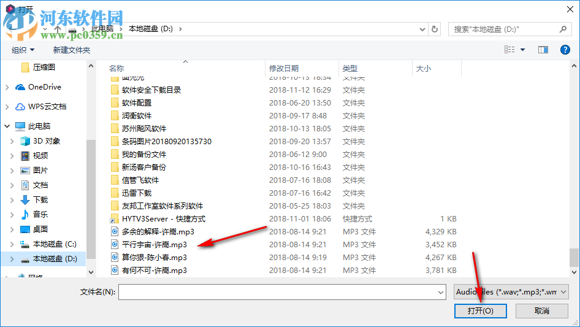Open the address bar history dropdown
580x327 pixels.
[422, 29]
